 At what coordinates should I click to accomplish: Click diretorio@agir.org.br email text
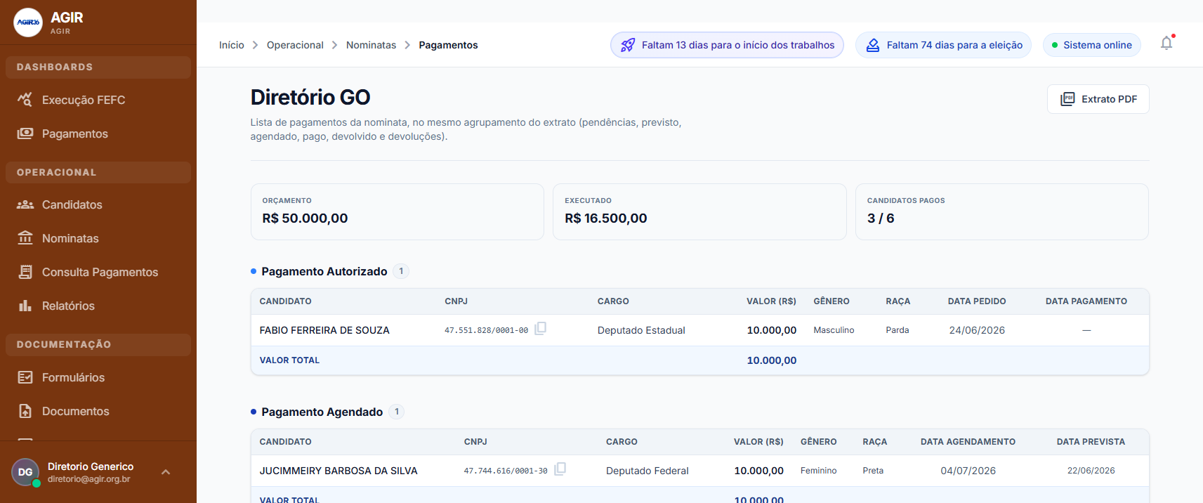pyautogui.click(x=89, y=479)
